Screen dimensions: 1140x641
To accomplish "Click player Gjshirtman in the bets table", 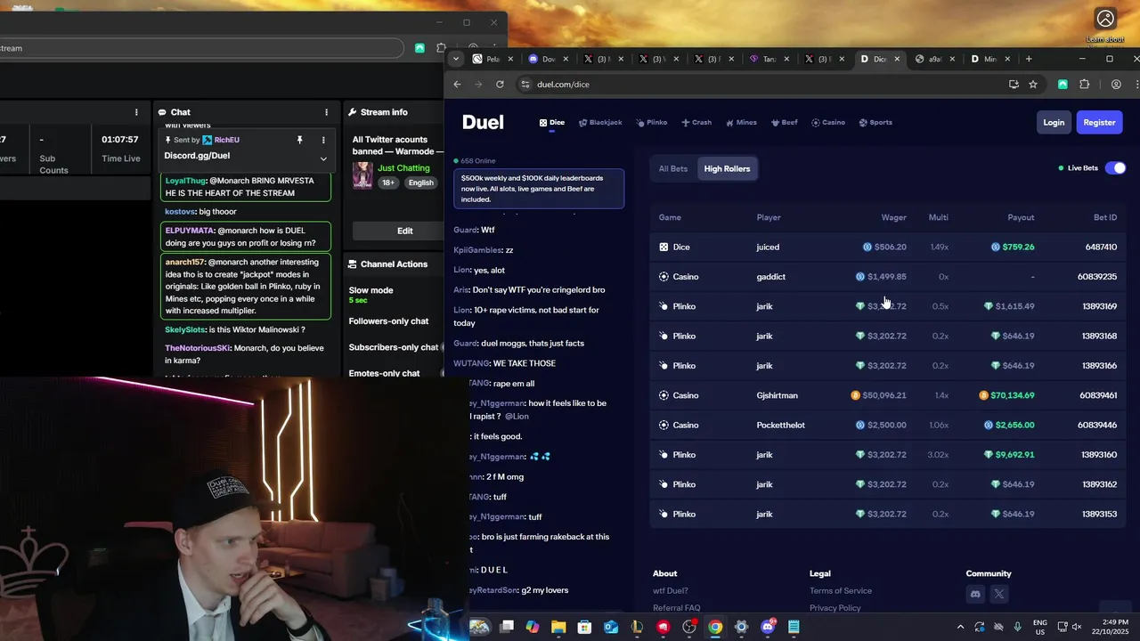I will [x=778, y=395].
